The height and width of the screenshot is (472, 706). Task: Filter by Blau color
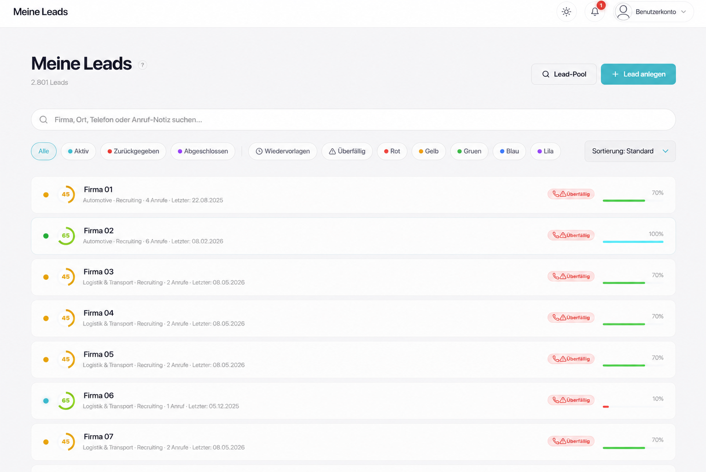(509, 151)
